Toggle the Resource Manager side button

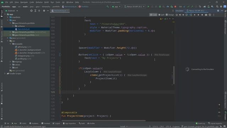tap(1, 54)
